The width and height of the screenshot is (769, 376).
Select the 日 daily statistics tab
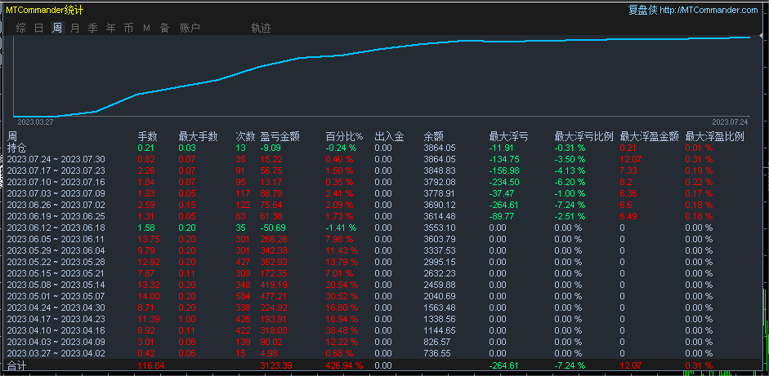pos(38,28)
